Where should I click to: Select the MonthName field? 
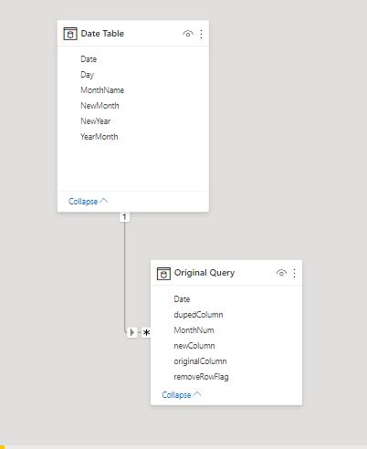102,90
